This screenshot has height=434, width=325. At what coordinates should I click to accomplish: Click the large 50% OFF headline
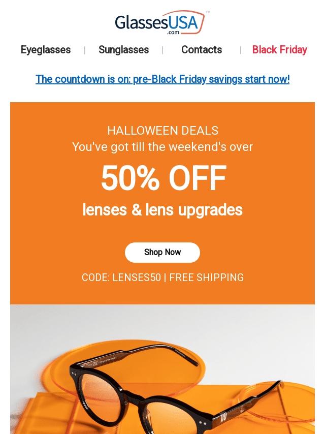163,178
